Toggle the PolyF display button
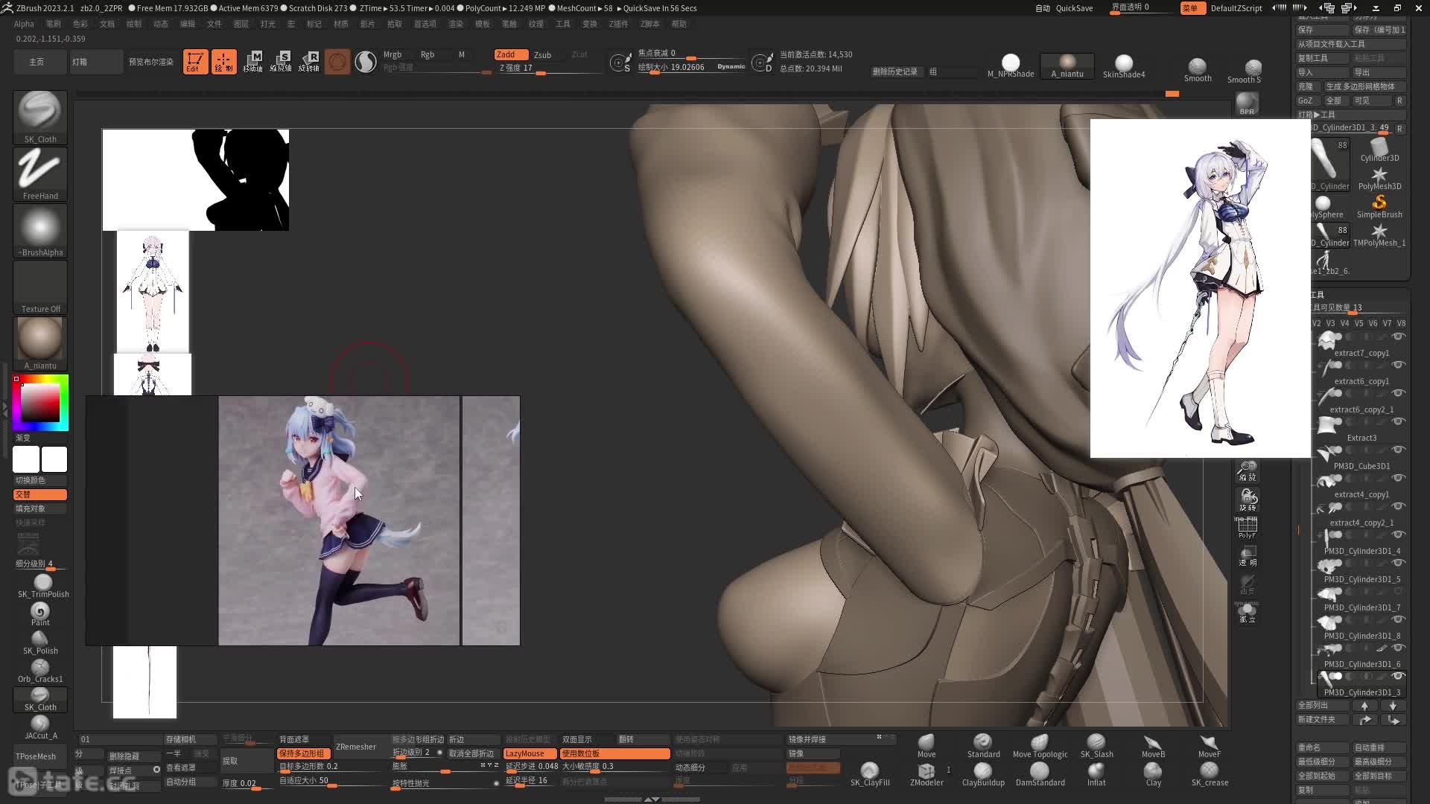The width and height of the screenshot is (1430, 804). coord(1247,528)
